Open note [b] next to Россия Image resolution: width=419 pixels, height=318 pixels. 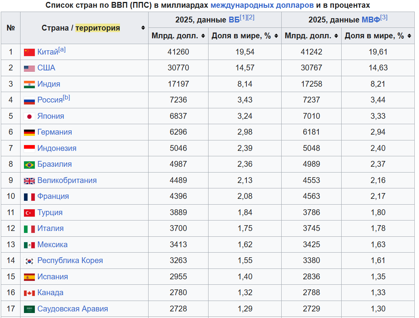(67, 97)
